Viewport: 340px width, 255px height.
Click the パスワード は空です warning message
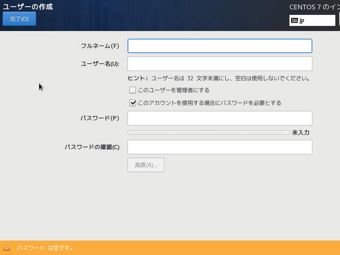[x=45, y=248]
